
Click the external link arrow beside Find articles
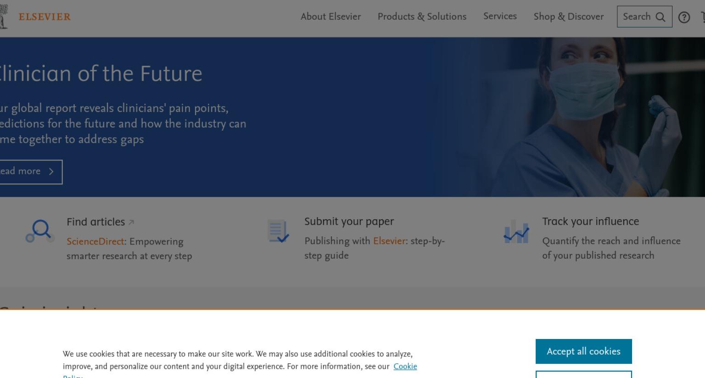click(x=131, y=222)
